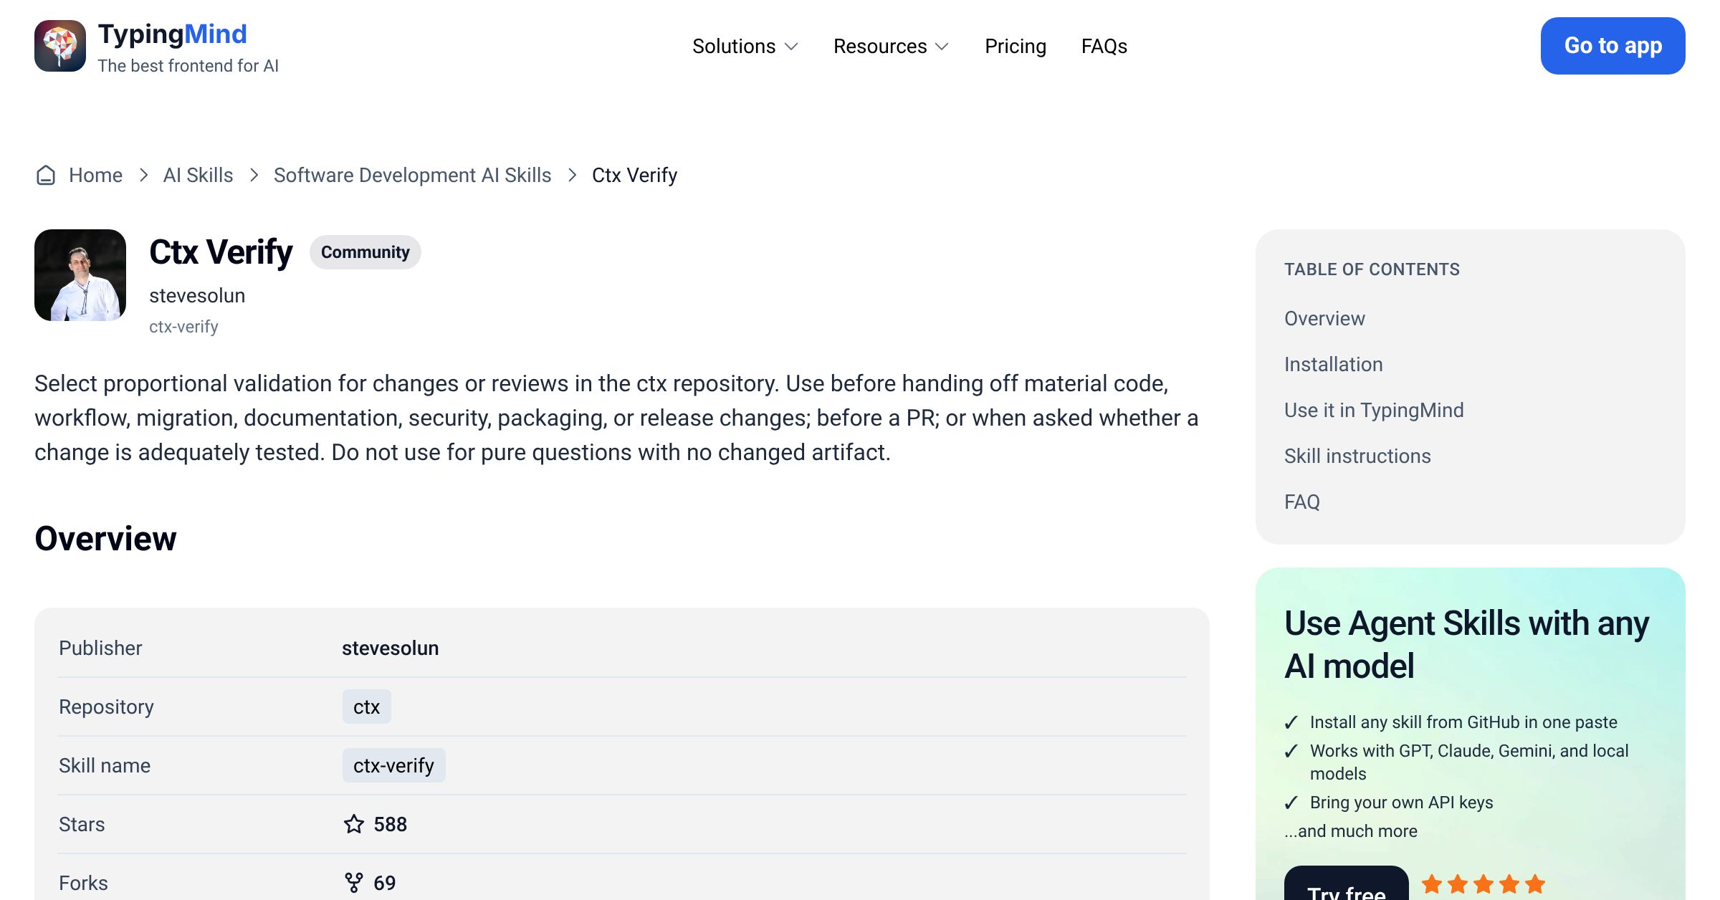Click the ctx repository tag
The width and height of the screenshot is (1720, 900).
(366, 707)
